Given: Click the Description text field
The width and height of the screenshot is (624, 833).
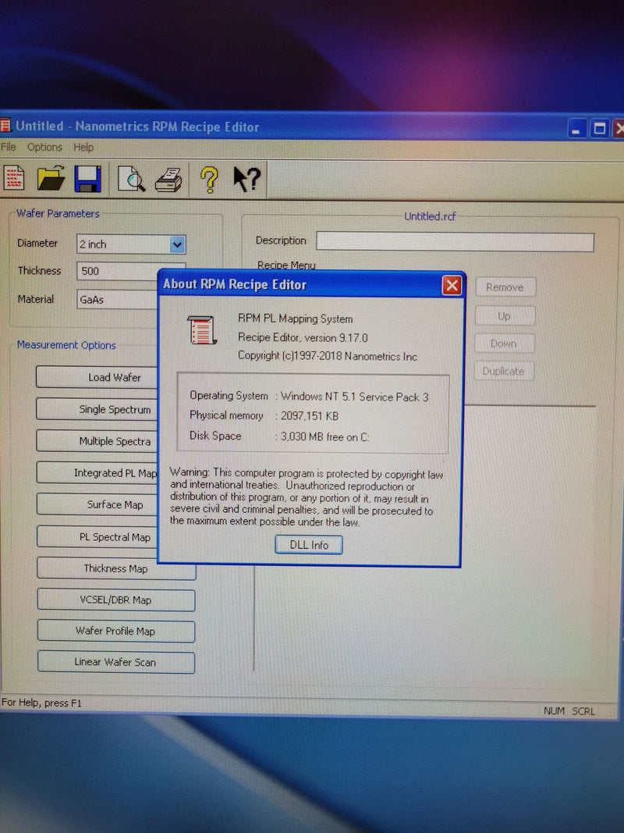Looking at the screenshot, I should tap(454, 242).
